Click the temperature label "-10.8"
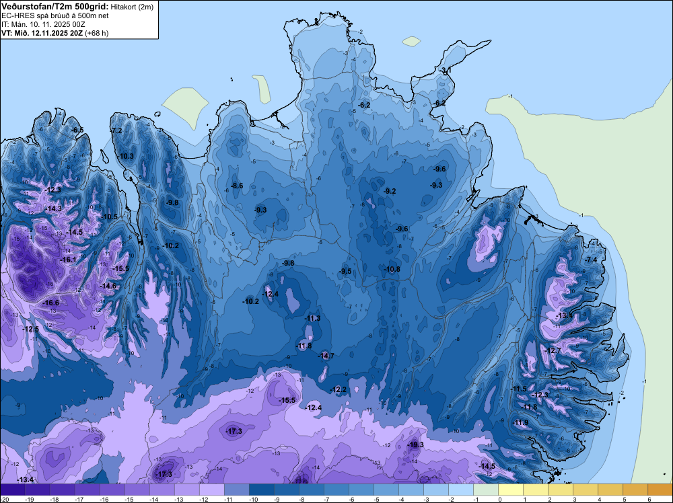Viewport: 673px width, 503px height. (392, 269)
